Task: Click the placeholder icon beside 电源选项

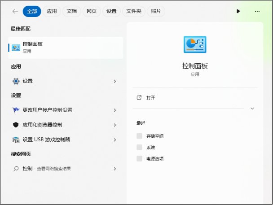Action: click(139, 159)
